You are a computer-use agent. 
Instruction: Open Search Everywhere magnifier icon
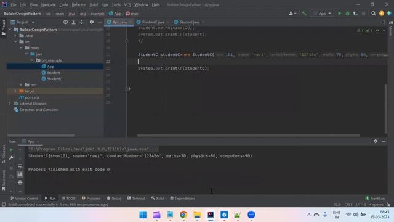(374, 14)
